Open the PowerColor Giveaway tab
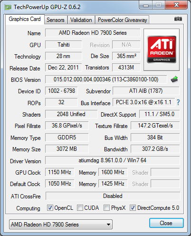Image resolution: width=191 pixels, height=236 pixels. (x=122, y=20)
